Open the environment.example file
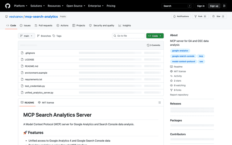Image resolution: width=232 pixels, height=145 pixels. click(36, 73)
